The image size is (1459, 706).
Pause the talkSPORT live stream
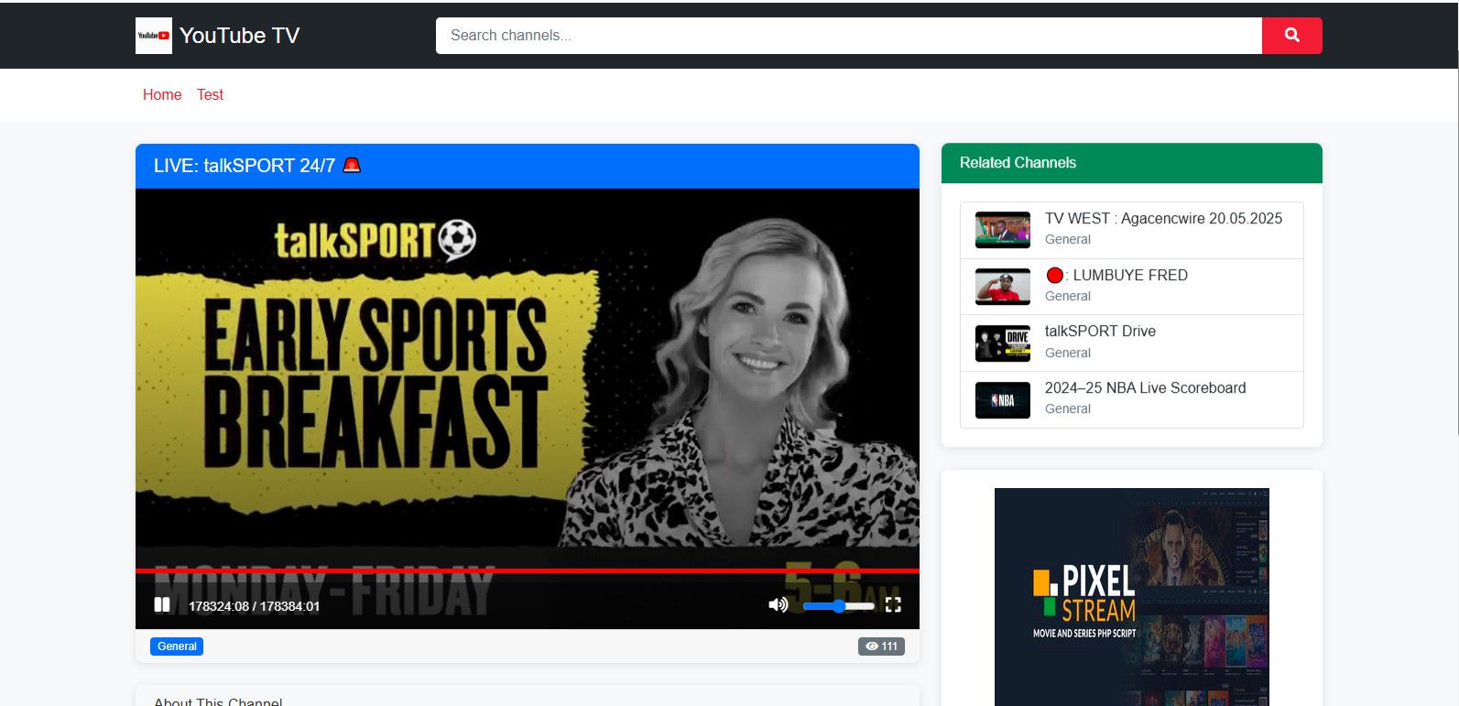(x=162, y=604)
